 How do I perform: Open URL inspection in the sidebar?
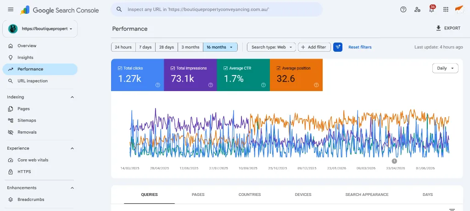click(x=40, y=81)
